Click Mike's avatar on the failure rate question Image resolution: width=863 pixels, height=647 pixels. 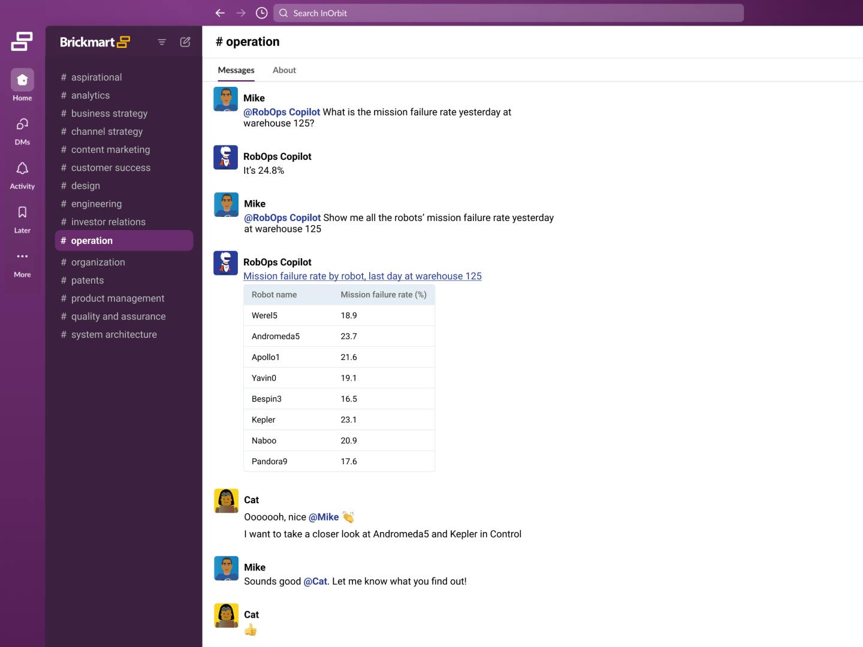coord(226,99)
